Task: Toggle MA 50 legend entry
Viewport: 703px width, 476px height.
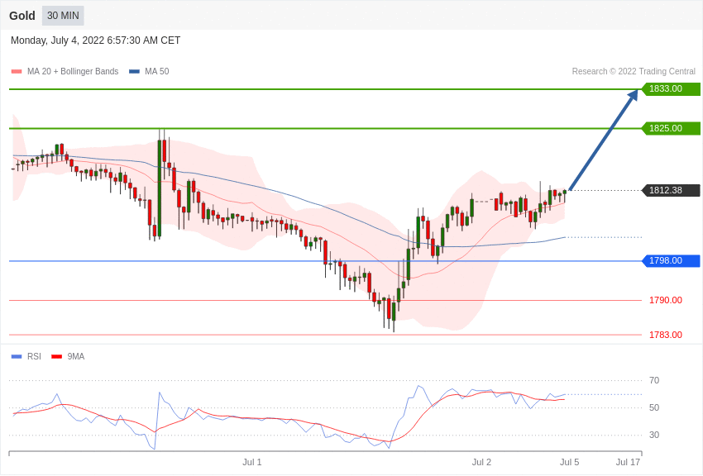Action: click(x=149, y=71)
